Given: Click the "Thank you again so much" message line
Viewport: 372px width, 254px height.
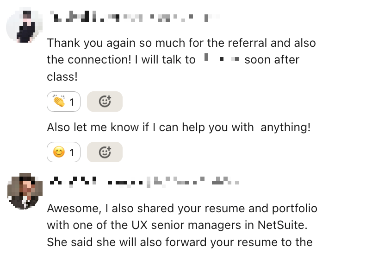Looking at the screenshot, I should coord(181,43).
